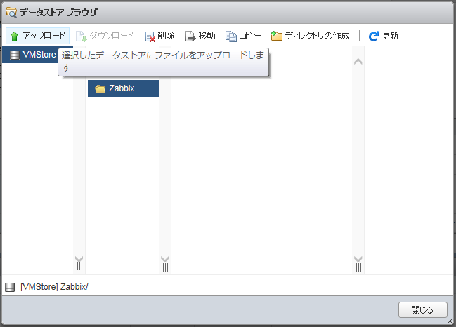Click the green upload arrow icon

coord(14,36)
